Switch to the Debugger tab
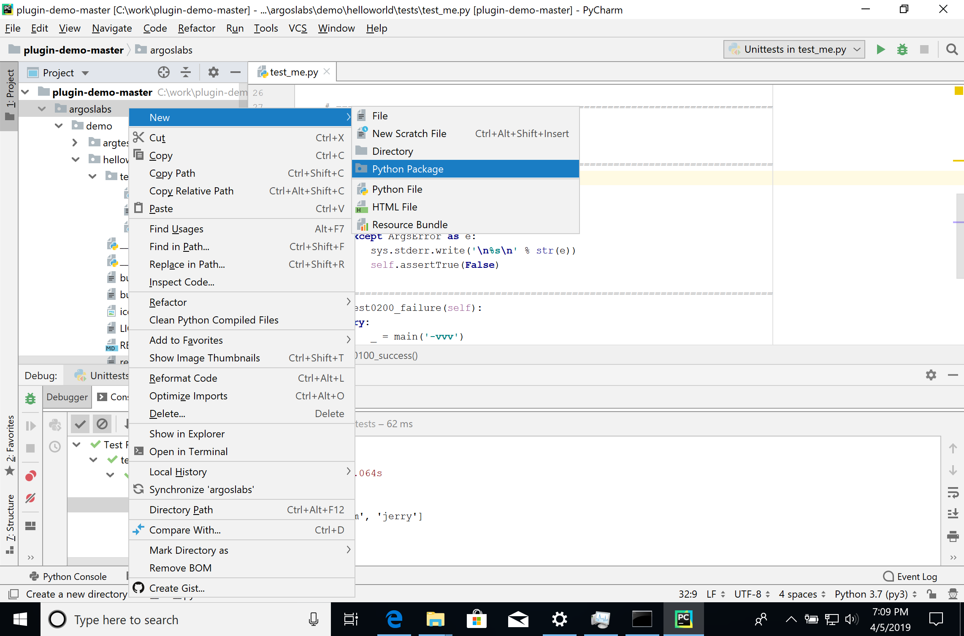Viewport: 964px width, 636px height. point(67,397)
